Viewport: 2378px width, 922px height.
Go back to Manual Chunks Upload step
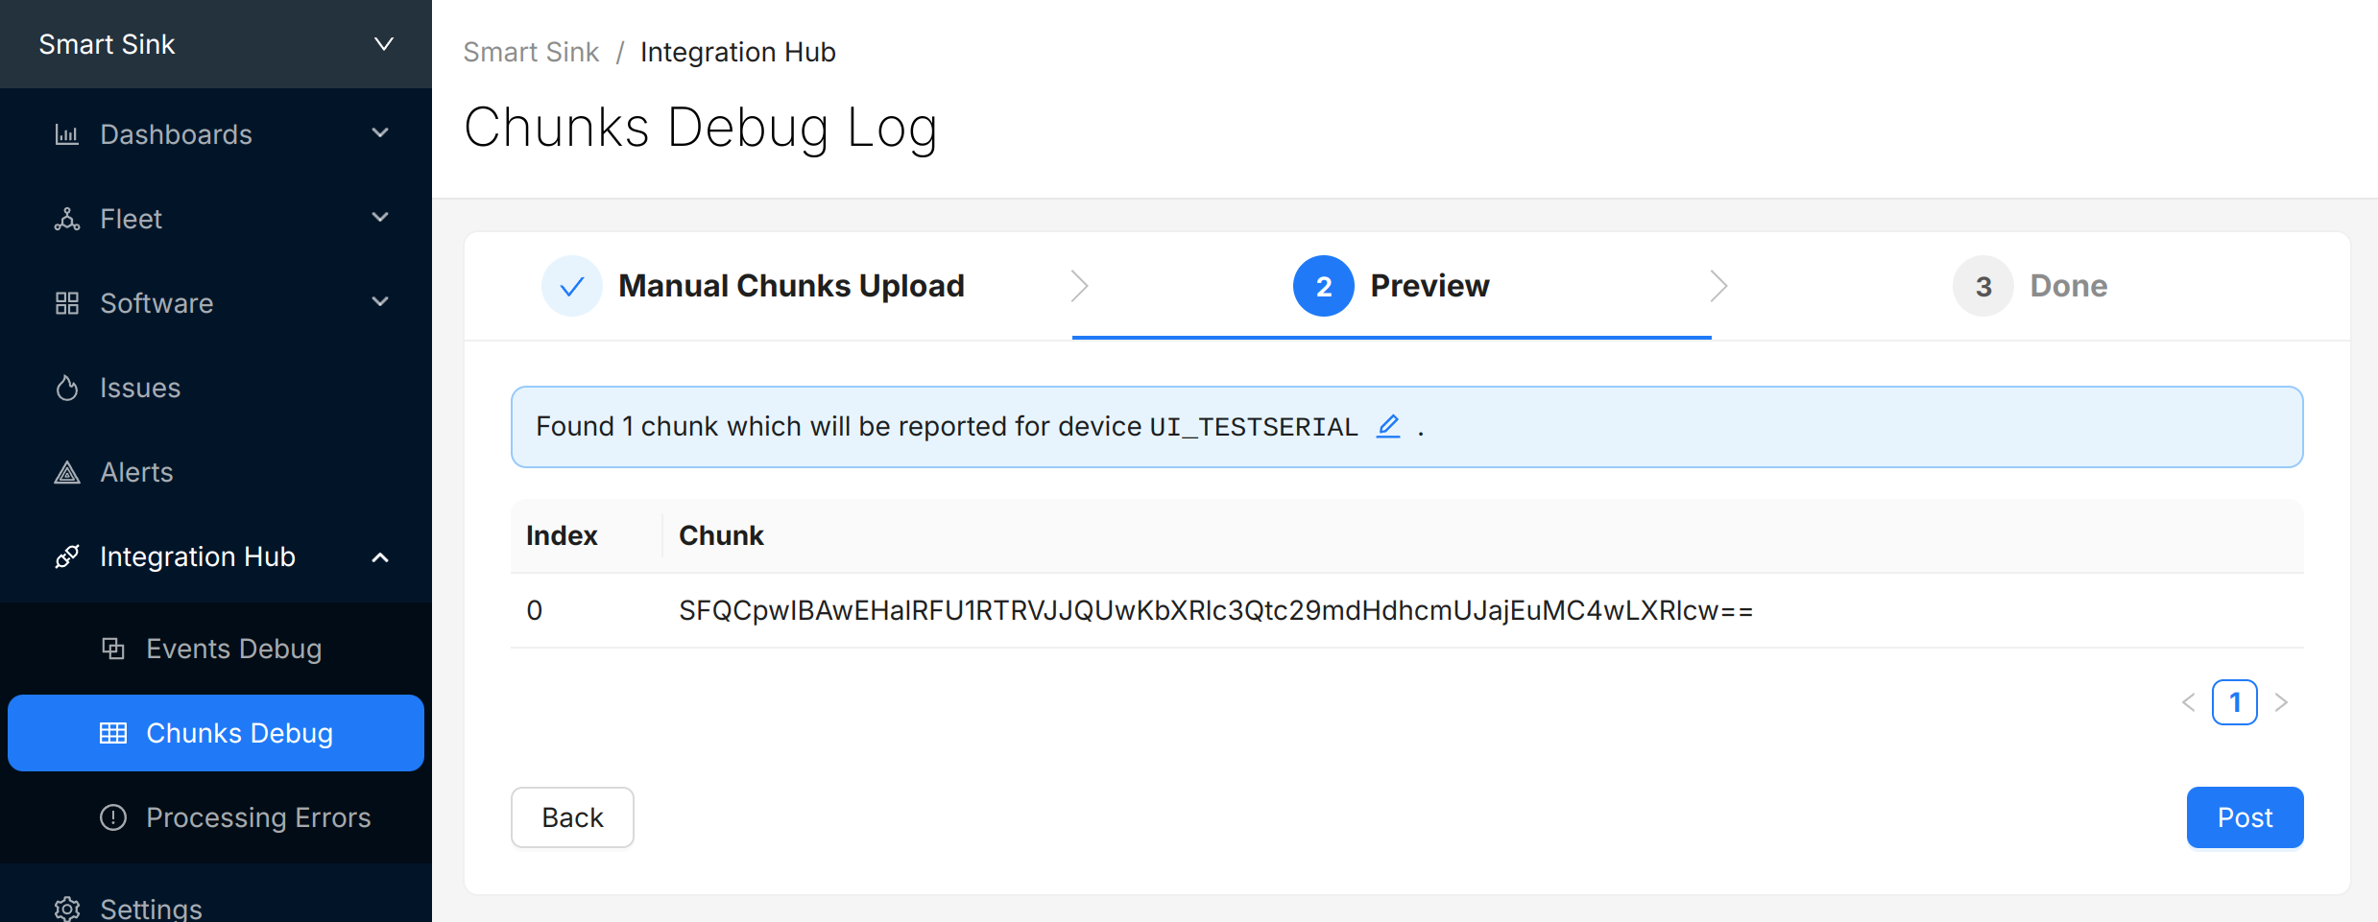click(x=790, y=286)
